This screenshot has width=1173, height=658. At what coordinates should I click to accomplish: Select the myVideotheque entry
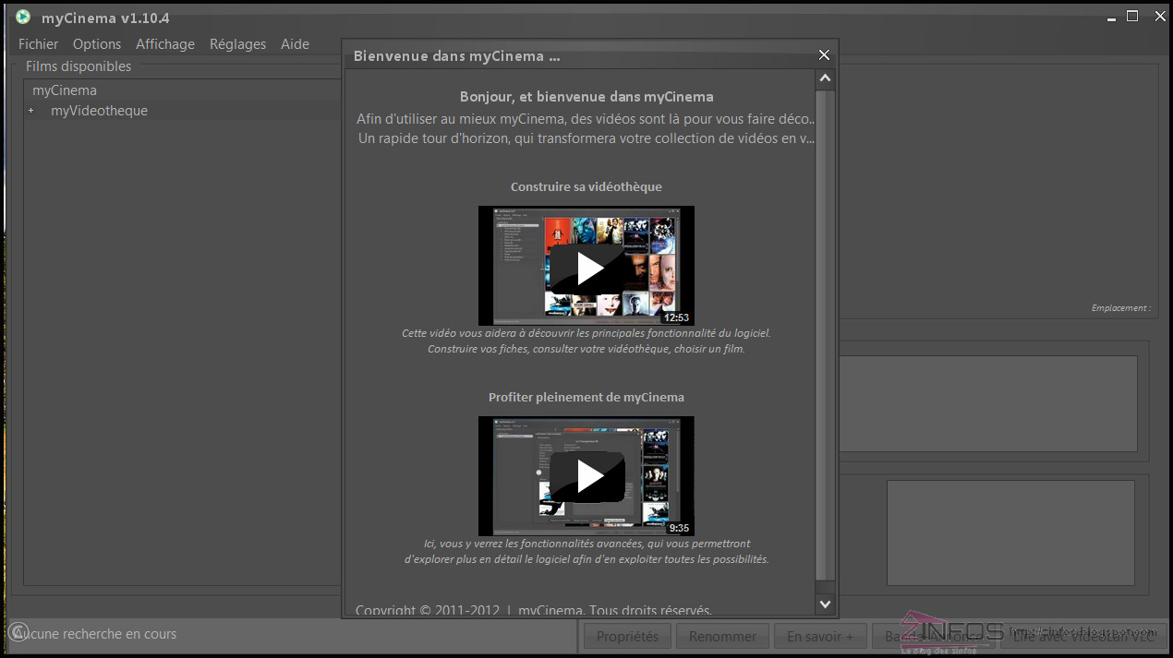click(x=99, y=110)
